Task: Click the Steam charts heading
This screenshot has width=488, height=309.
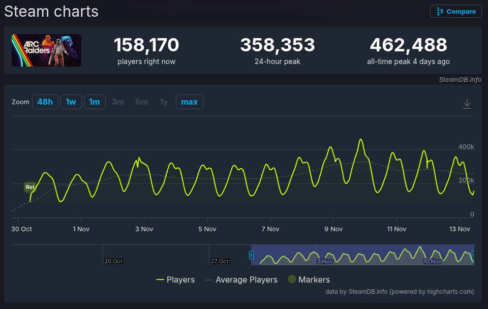Action: 51,12
